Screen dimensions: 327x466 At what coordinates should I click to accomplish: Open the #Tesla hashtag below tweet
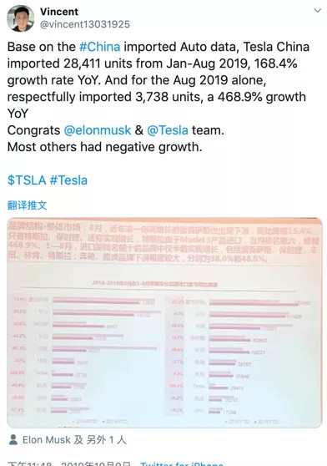pyautogui.click(x=68, y=180)
